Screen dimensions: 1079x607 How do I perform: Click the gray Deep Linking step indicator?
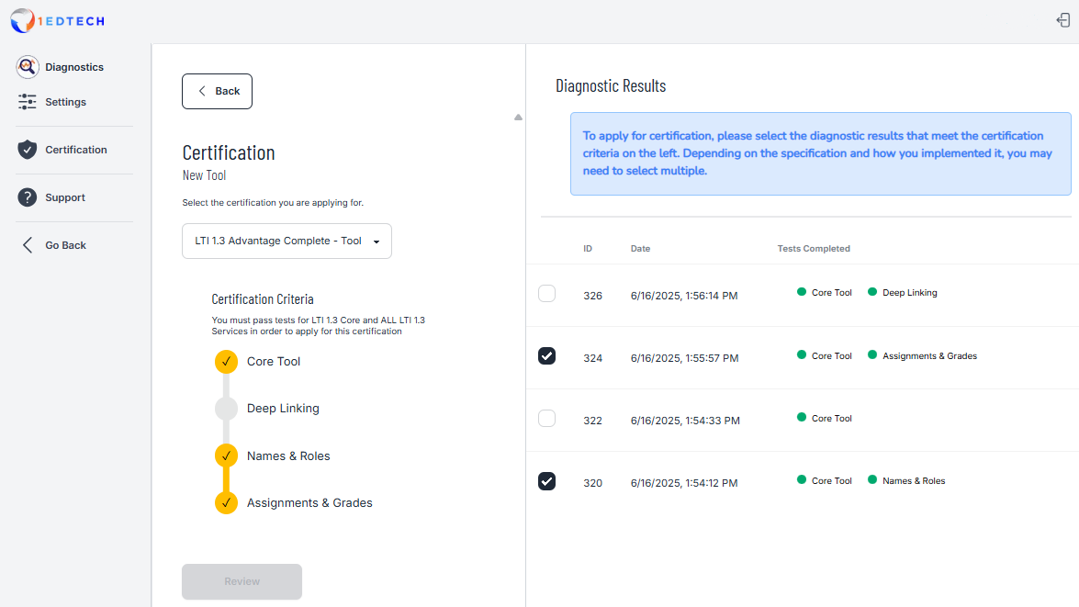coord(226,408)
